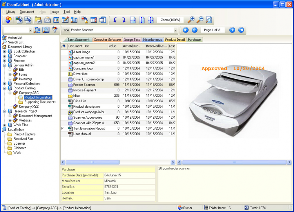
Task: Open the small search combo box dropdown
Action: (30, 30)
